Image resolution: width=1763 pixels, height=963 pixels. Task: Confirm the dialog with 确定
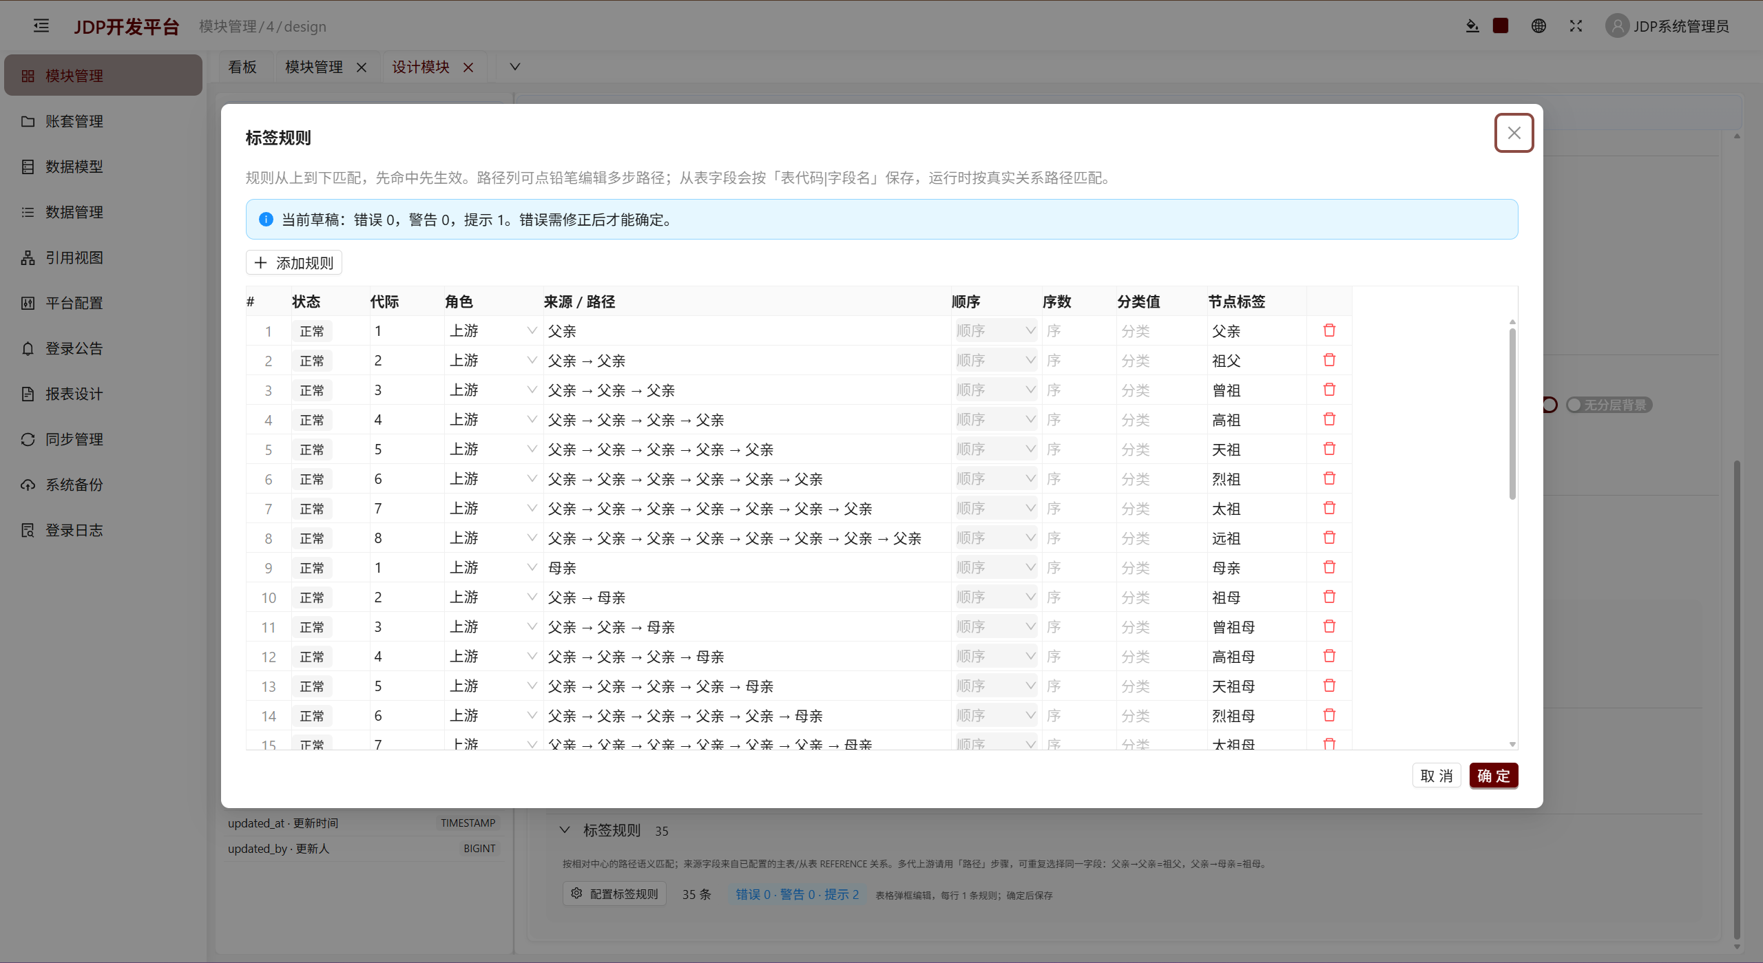point(1493,776)
